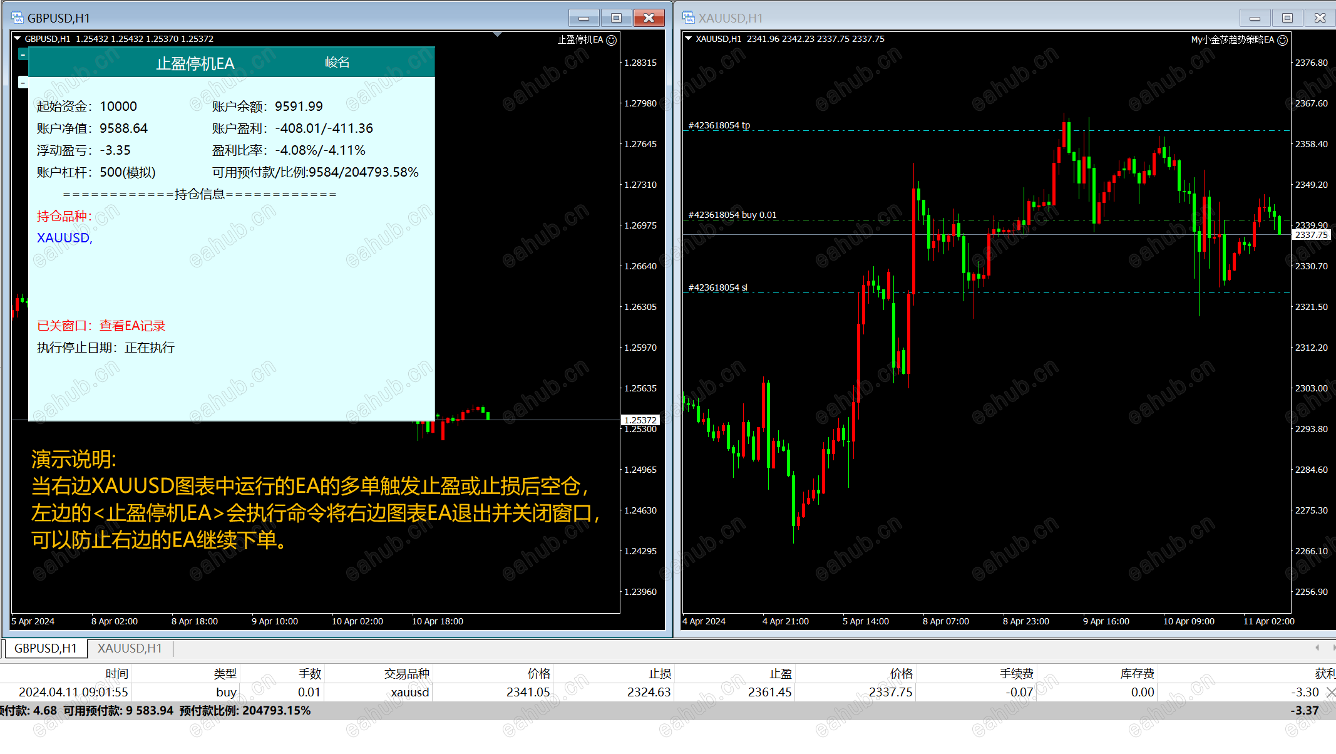The image size is (1336, 754).
Task: Select the GBPUSD,H1 chart tab
Action: coord(46,649)
